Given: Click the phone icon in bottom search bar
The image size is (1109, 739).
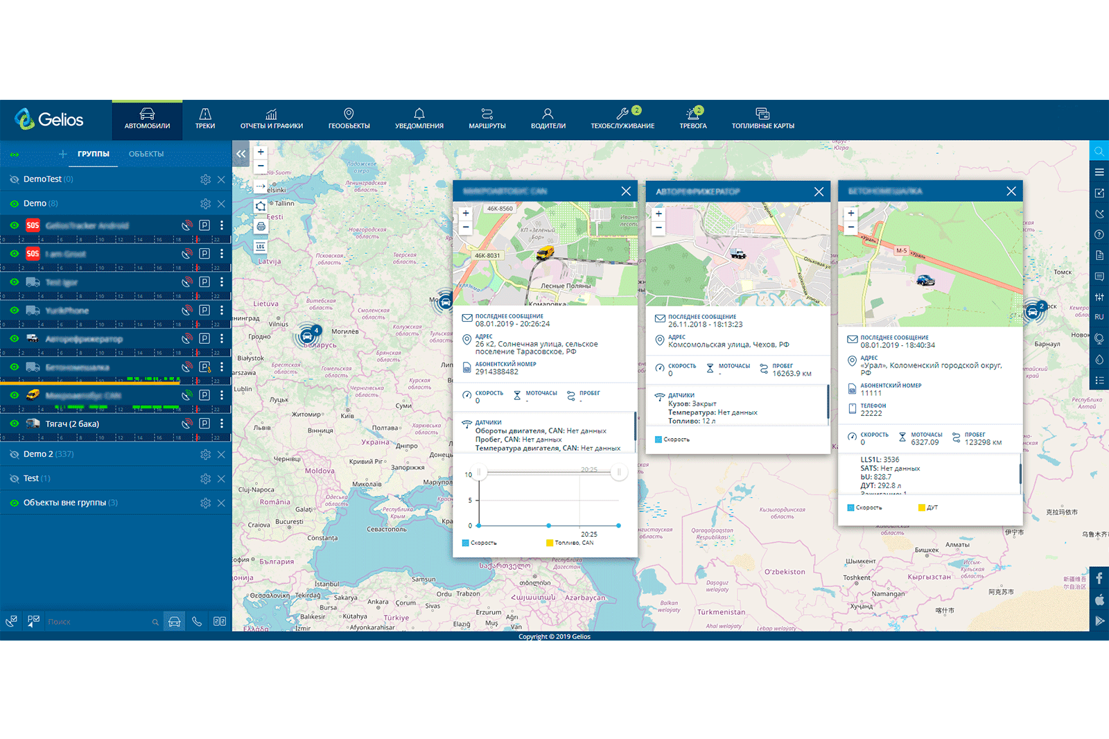Looking at the screenshot, I should [197, 621].
